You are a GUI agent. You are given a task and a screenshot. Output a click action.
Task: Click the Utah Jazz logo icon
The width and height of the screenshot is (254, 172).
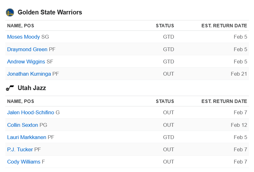tap(10, 88)
